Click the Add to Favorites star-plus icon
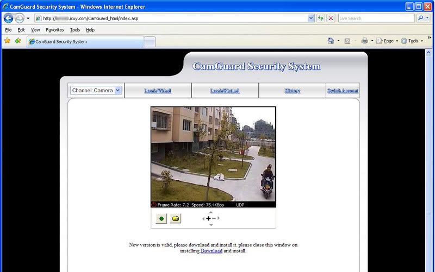Viewport: 435px width, 272px height. (x=18, y=41)
